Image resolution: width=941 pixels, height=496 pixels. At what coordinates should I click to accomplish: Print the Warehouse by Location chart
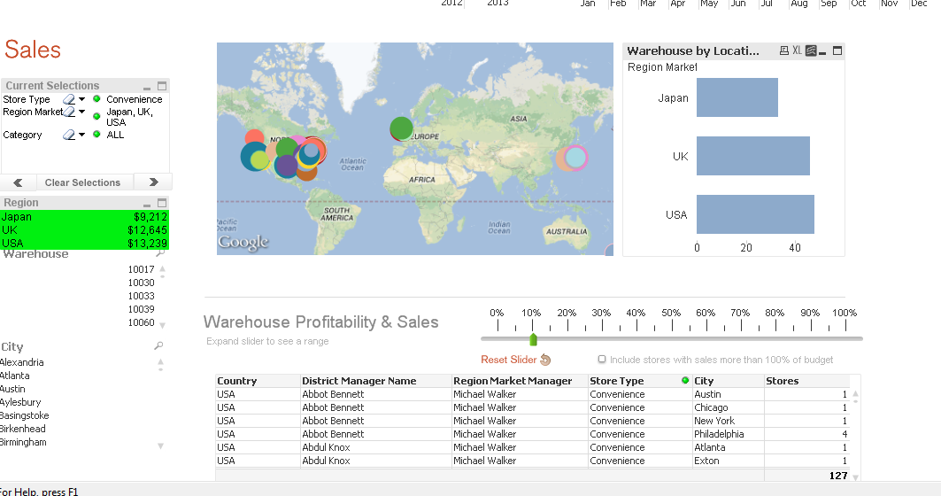[x=783, y=51]
